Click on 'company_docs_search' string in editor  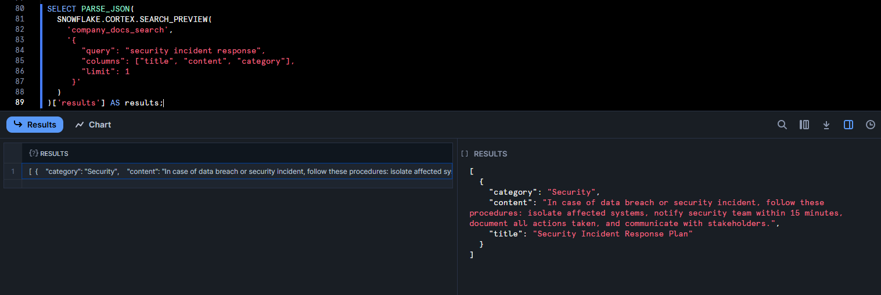coord(120,30)
